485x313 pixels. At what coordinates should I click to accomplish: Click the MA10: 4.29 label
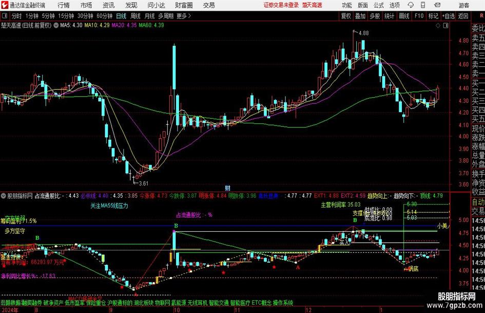pos(97,25)
